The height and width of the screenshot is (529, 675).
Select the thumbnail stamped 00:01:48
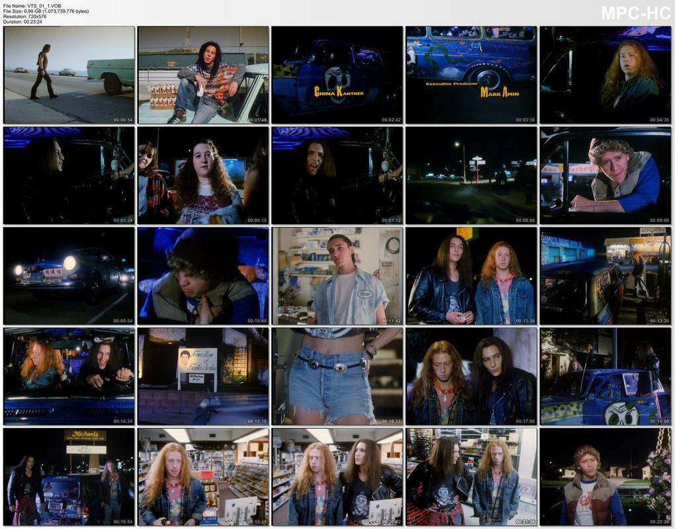point(203,75)
